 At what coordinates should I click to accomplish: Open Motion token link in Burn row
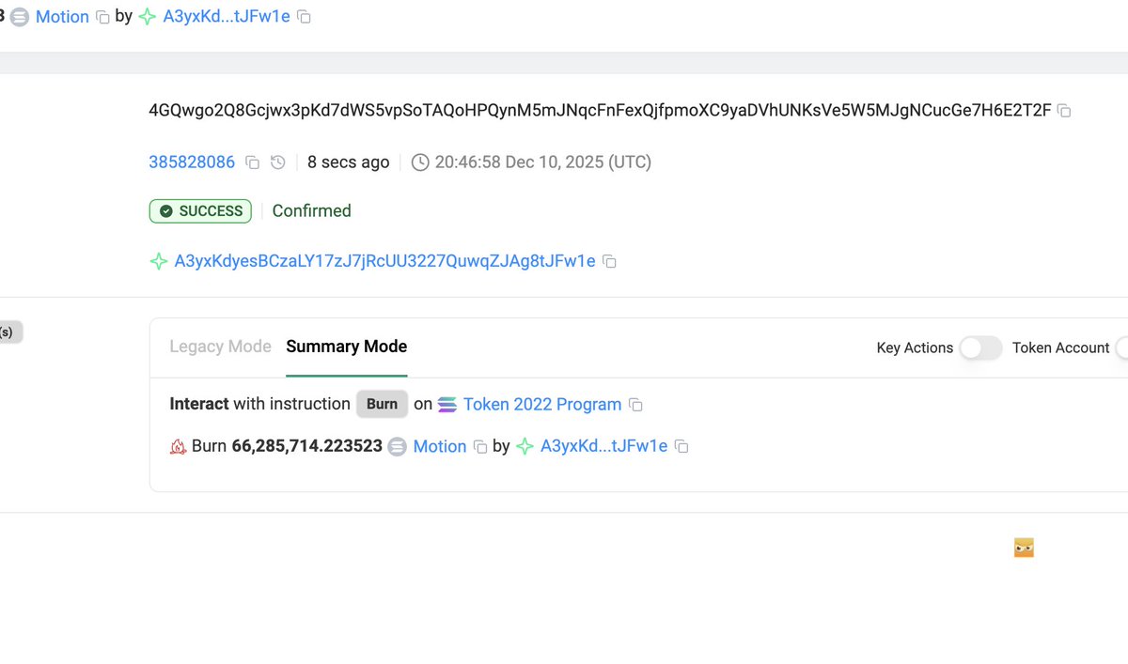pos(440,447)
